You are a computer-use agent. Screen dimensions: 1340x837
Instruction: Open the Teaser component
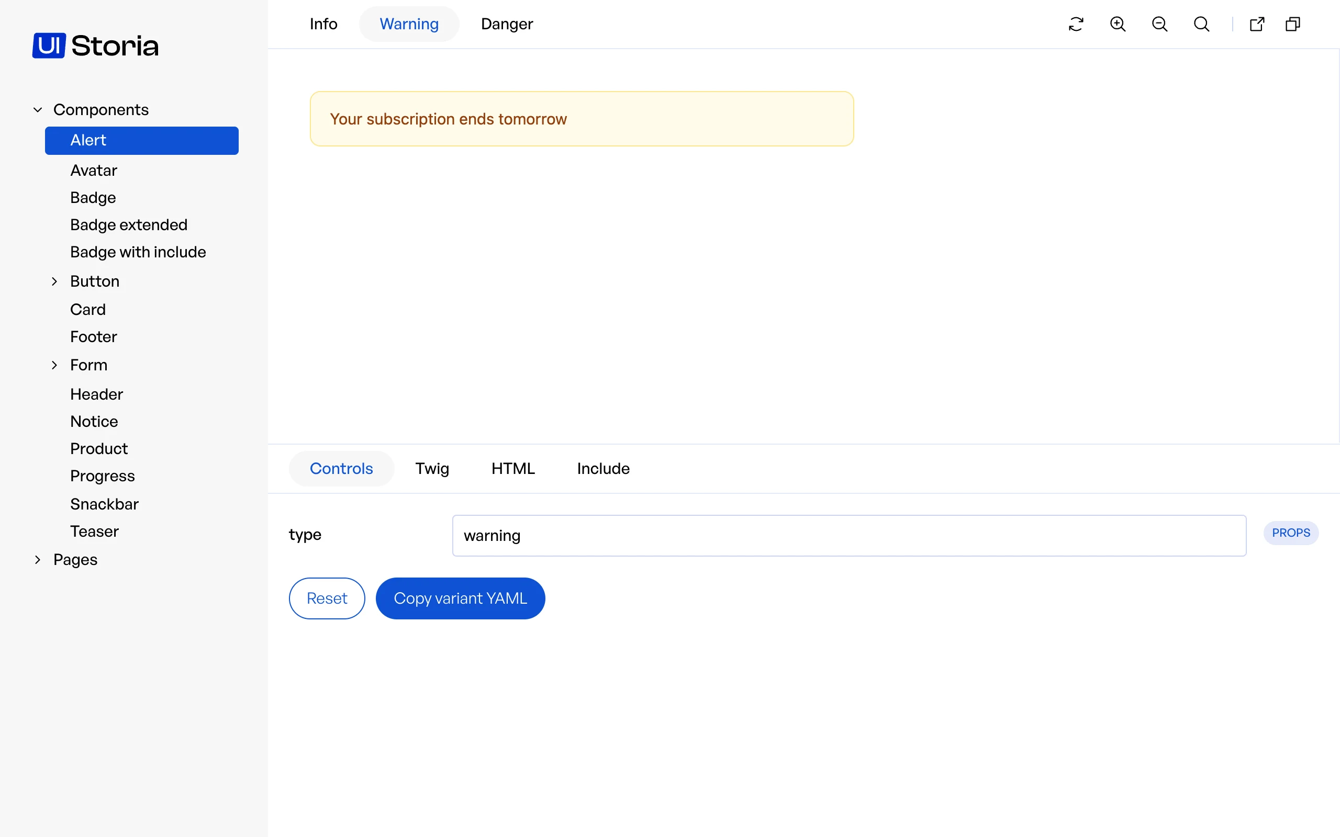pyautogui.click(x=94, y=531)
